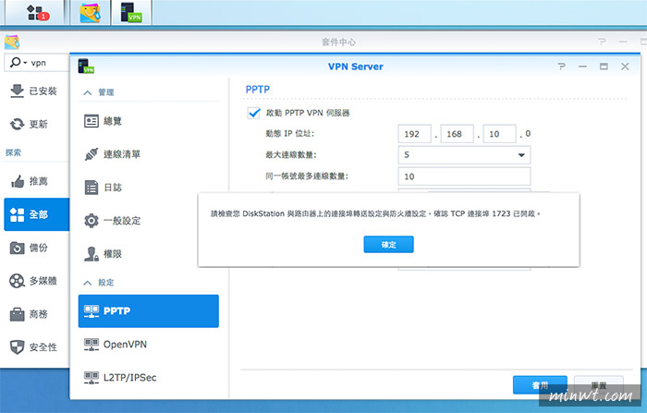Screen dimensions: 647x413
Task: Select the 全部 (All) category in Package Center
Action: 36,214
